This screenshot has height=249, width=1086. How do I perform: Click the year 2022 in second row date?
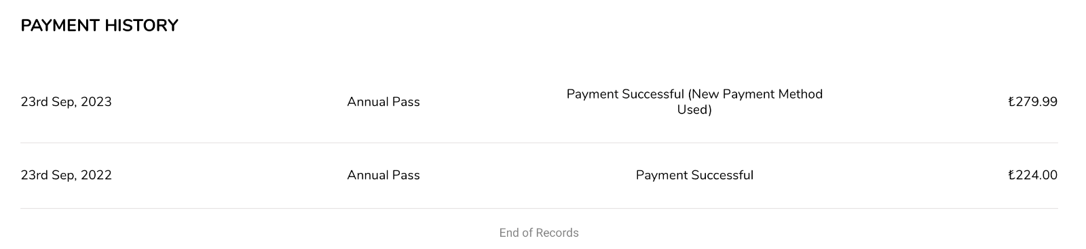[x=96, y=175]
